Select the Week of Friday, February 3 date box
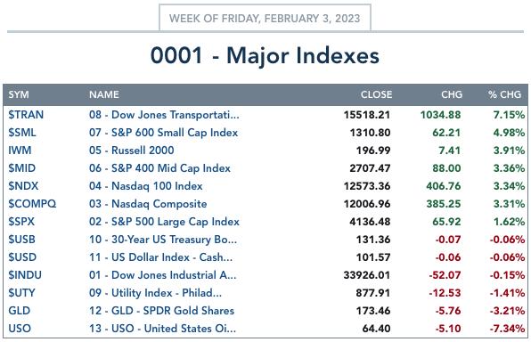The height and width of the screenshot is (342, 531). pyautogui.click(x=265, y=18)
